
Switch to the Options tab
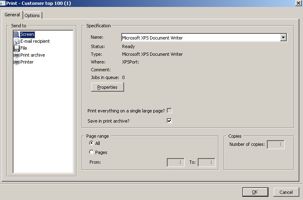pyautogui.click(x=32, y=15)
